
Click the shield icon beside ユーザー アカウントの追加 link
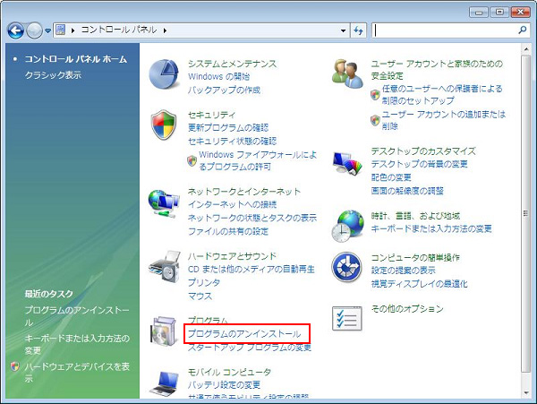coord(375,120)
